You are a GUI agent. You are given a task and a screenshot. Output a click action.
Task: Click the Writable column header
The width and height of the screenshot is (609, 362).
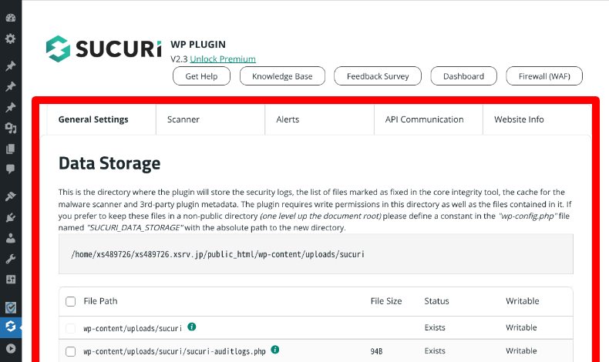(x=523, y=301)
